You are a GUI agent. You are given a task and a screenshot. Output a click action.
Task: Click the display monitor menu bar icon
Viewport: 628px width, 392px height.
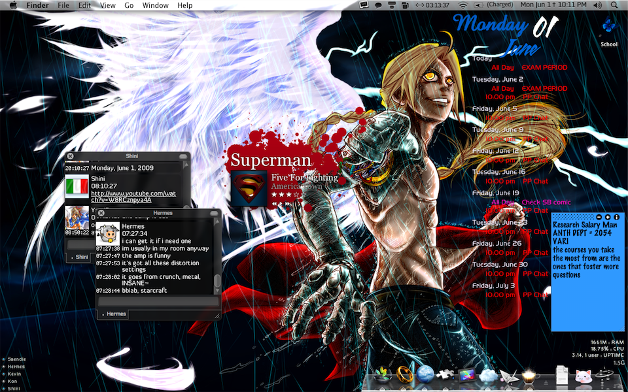[x=364, y=5]
